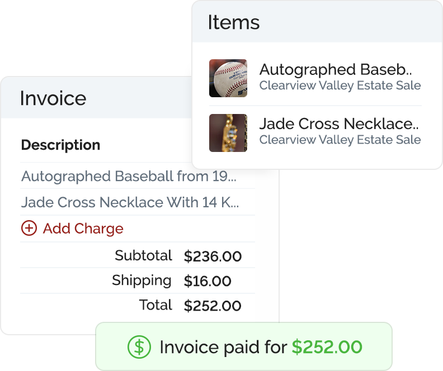The height and width of the screenshot is (371, 443).
Task: Click the Subtotal amount $236.00
Action: pyautogui.click(x=213, y=256)
